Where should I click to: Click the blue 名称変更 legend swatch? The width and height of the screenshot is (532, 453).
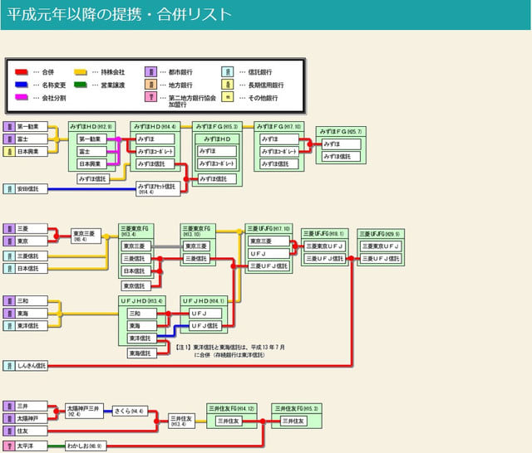pos(22,85)
